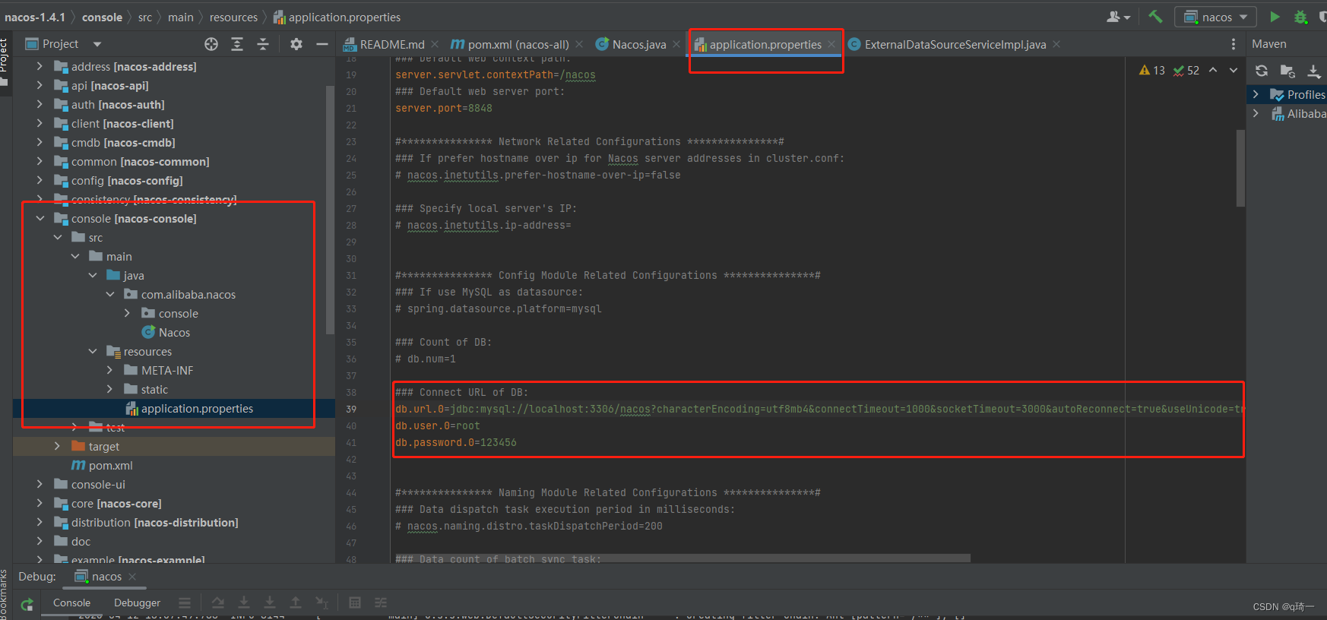The width and height of the screenshot is (1327, 620).
Task: Click the Build project hammer icon
Action: (1155, 17)
